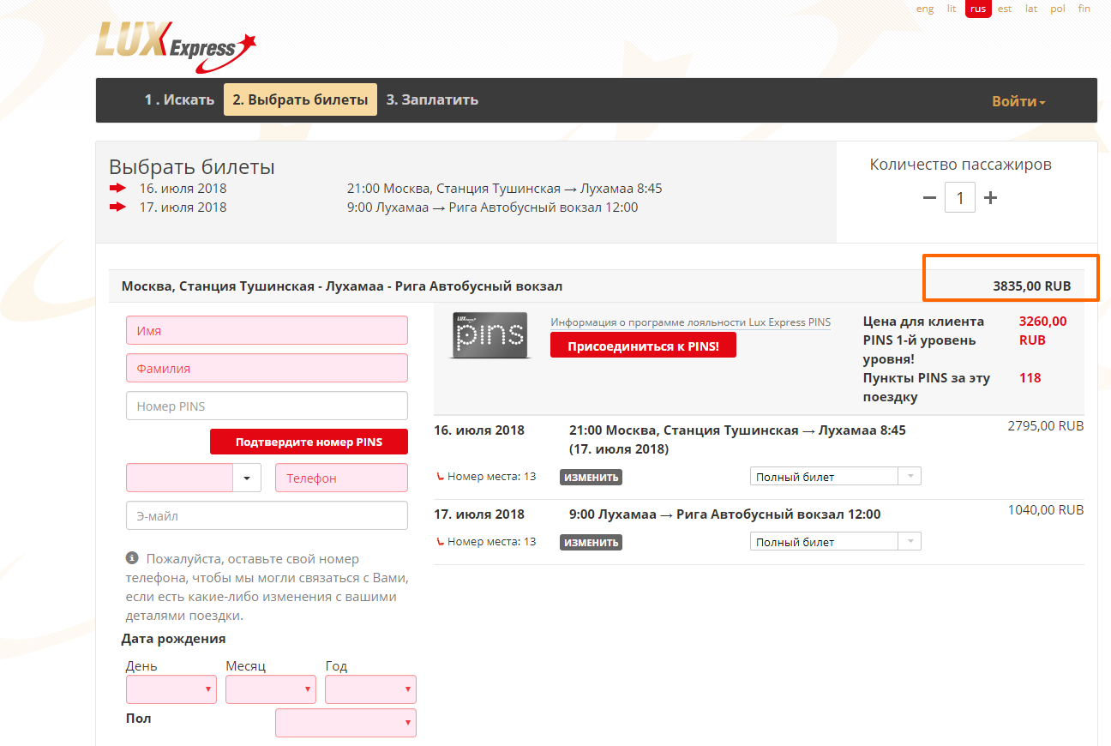
Task: Open the День birth day dropdown
Action: 171,689
